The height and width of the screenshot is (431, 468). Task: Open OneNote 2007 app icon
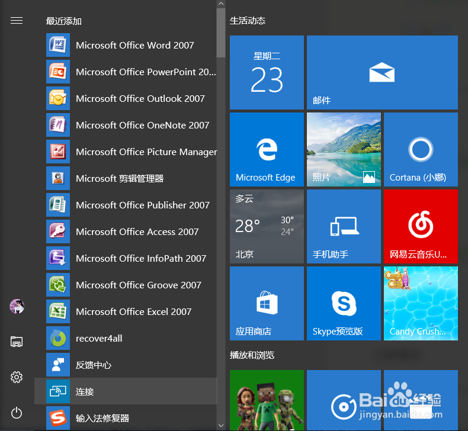click(58, 125)
